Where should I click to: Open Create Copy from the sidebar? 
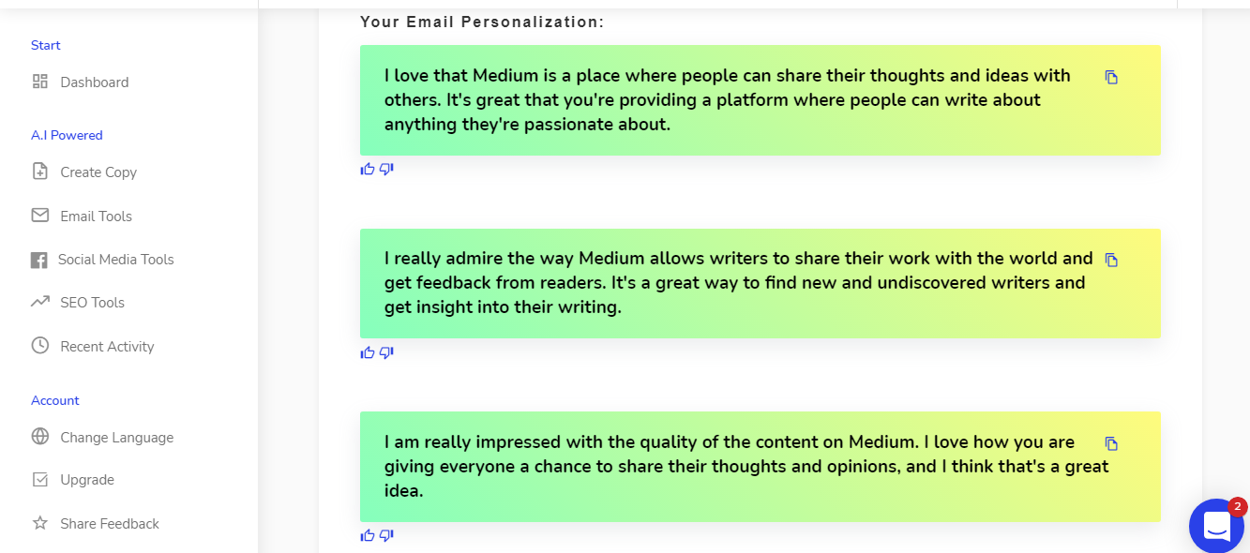(x=98, y=172)
